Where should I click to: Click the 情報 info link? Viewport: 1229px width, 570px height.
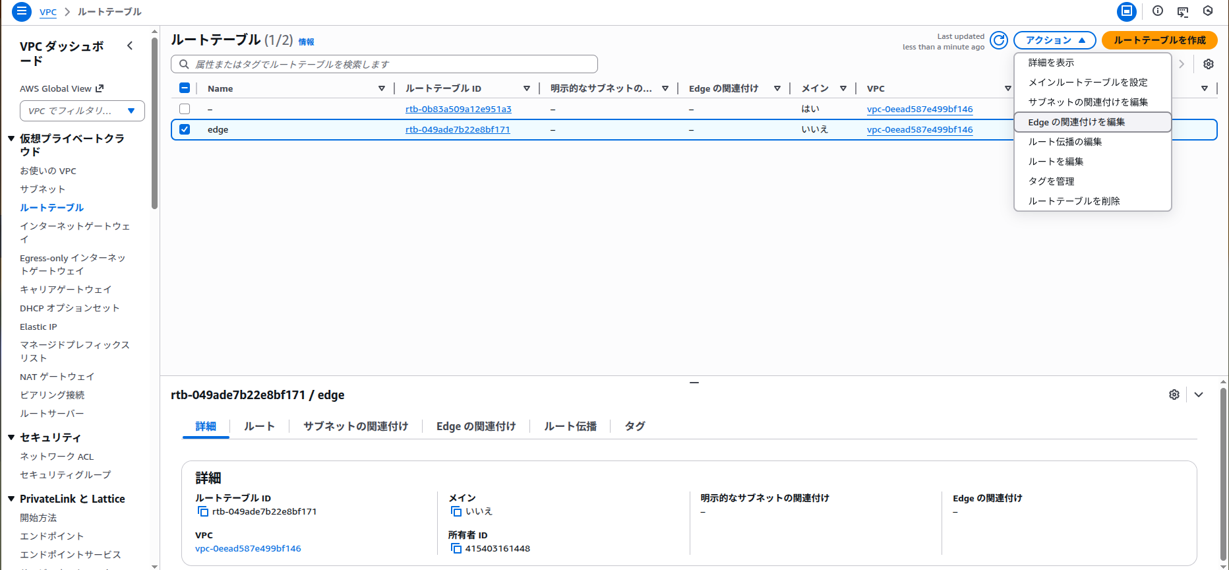click(x=306, y=42)
